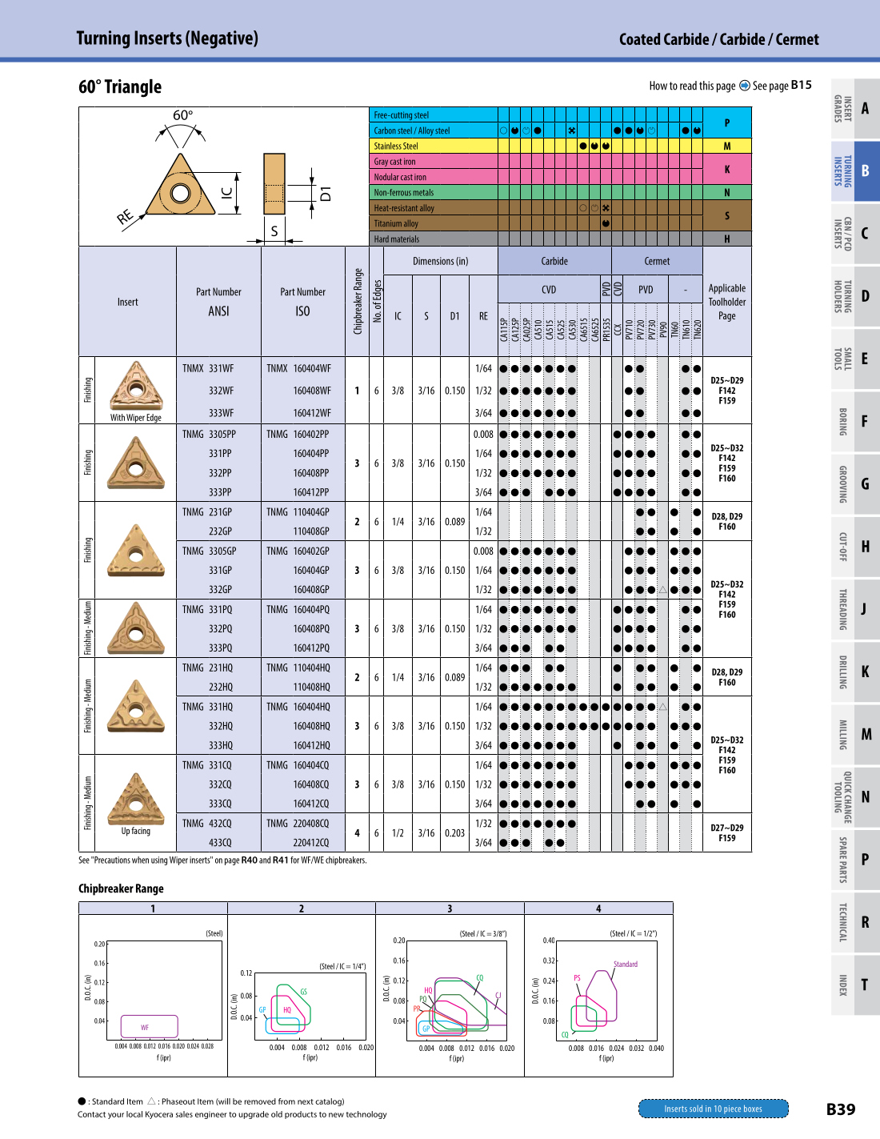Open the N Quick Change Tooling tab
Screen dimensions: 880x1139
pyautogui.click(x=855, y=797)
